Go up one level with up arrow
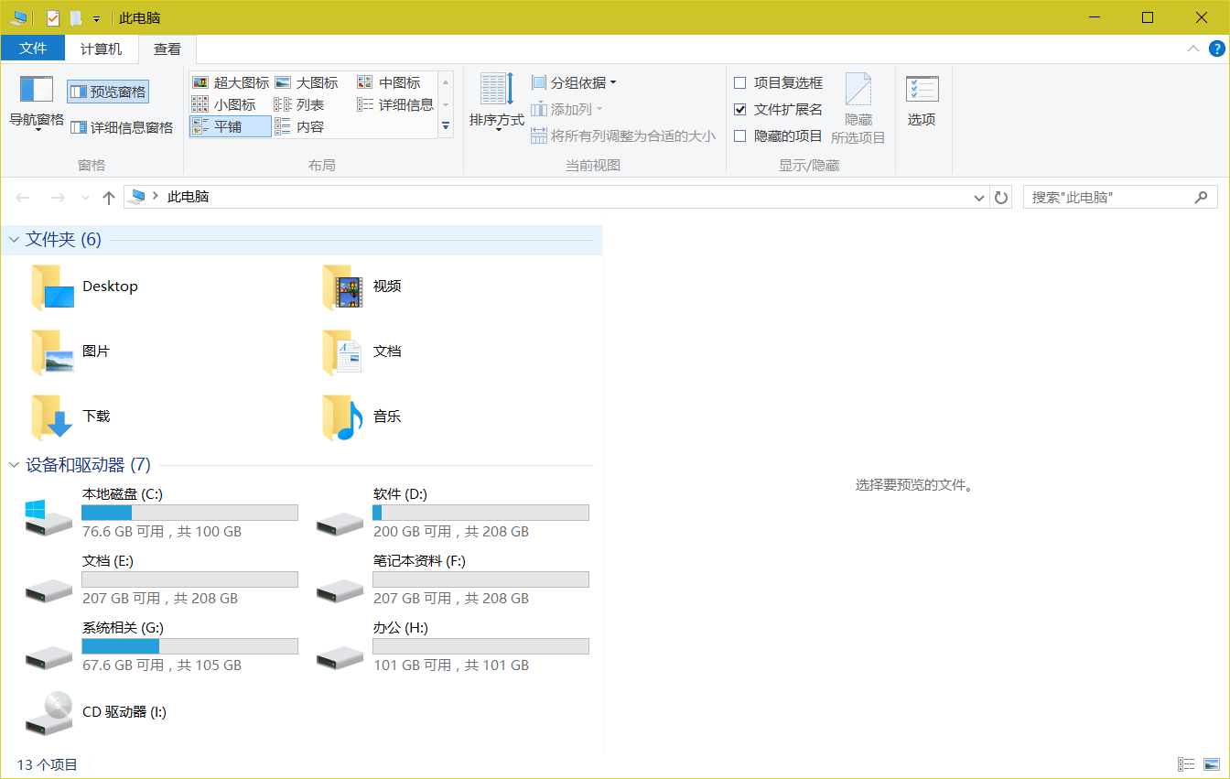 [109, 197]
